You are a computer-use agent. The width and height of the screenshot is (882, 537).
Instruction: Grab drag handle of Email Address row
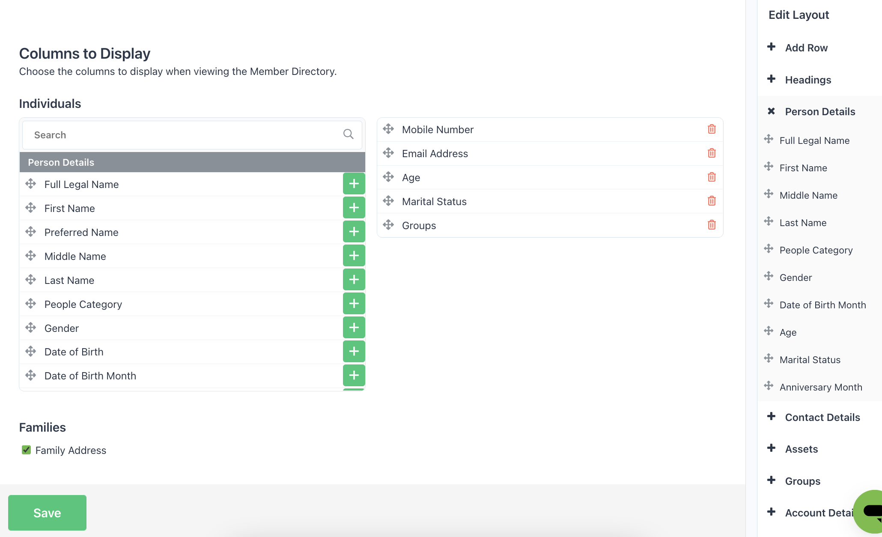pos(388,153)
